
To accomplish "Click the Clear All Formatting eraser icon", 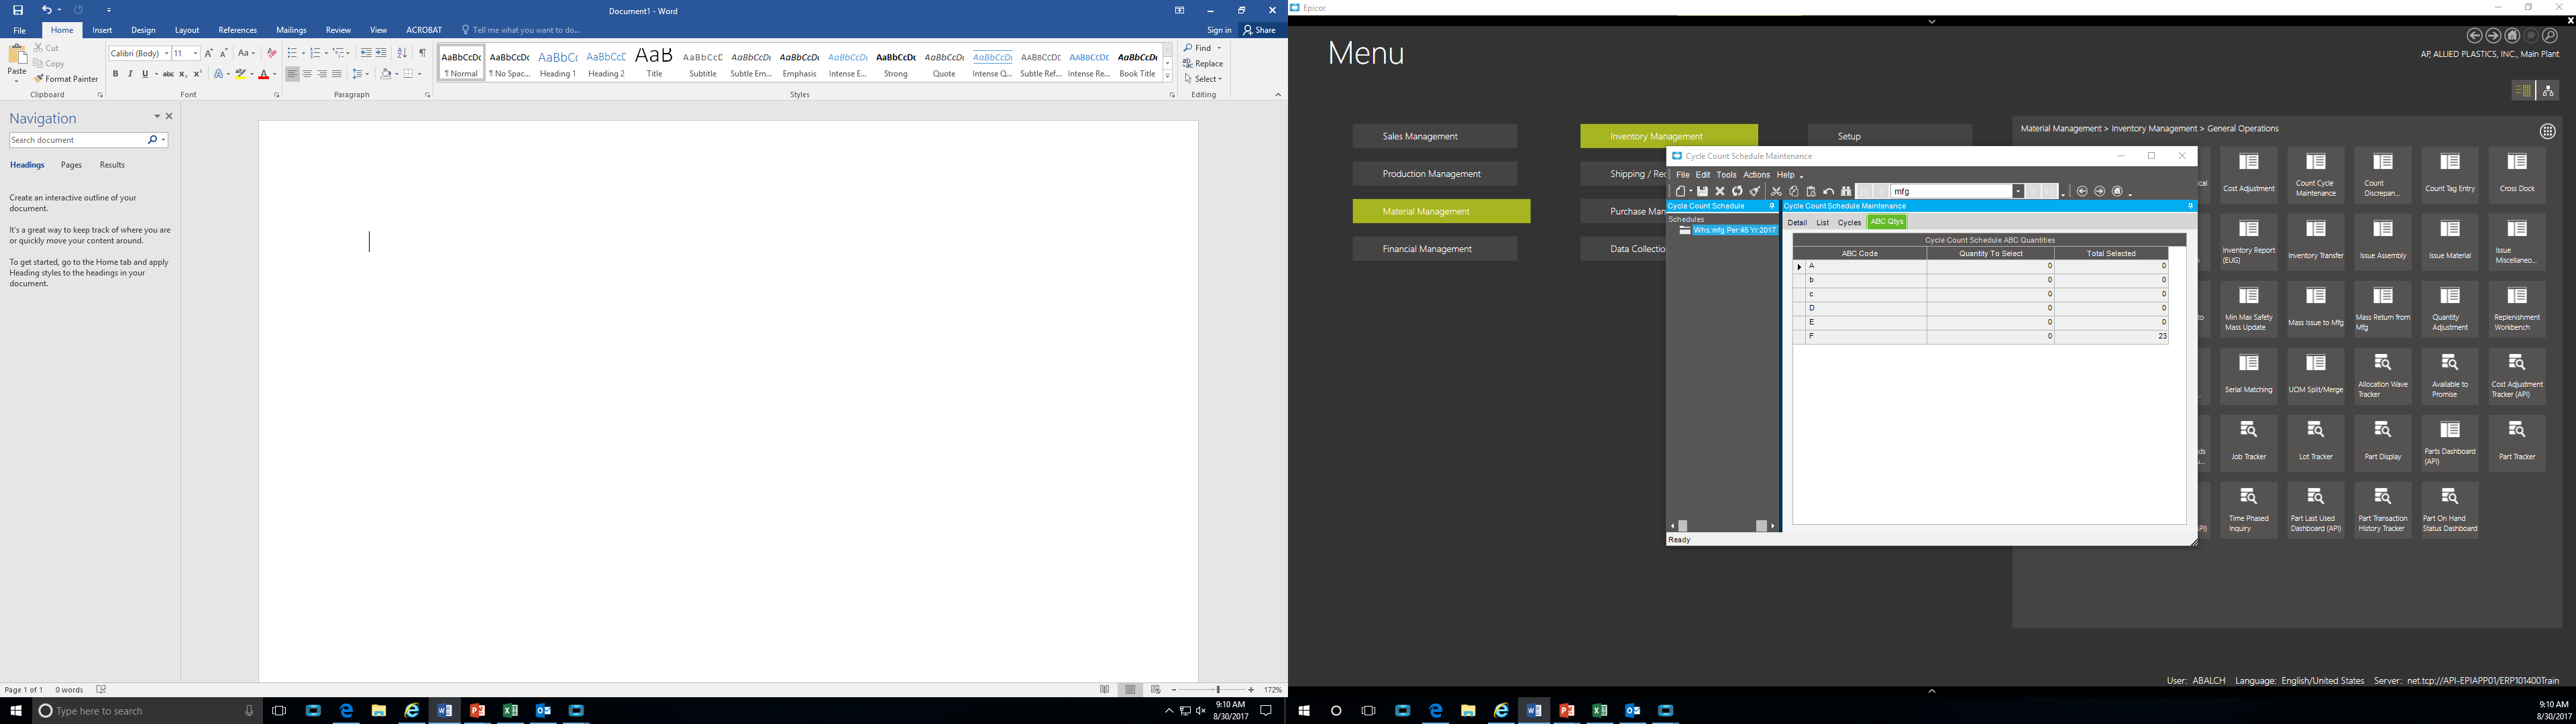I will tap(271, 53).
